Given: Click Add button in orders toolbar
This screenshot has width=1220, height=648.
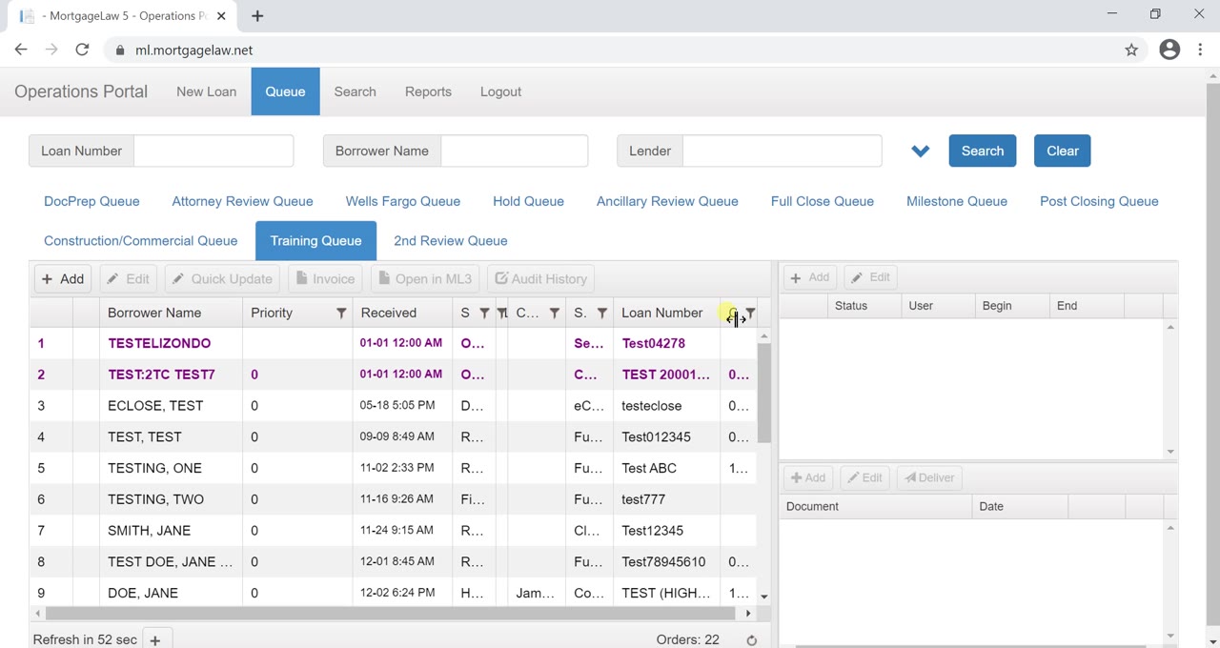Looking at the screenshot, I should click(63, 279).
